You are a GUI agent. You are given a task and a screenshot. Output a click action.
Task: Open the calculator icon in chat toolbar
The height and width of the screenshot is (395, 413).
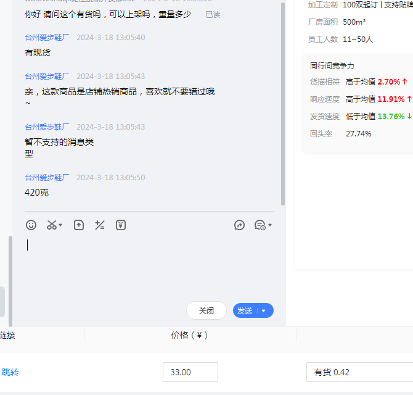pyautogui.click(x=100, y=225)
